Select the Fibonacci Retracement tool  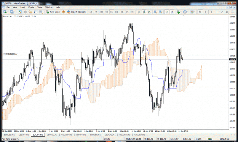(232, 12)
